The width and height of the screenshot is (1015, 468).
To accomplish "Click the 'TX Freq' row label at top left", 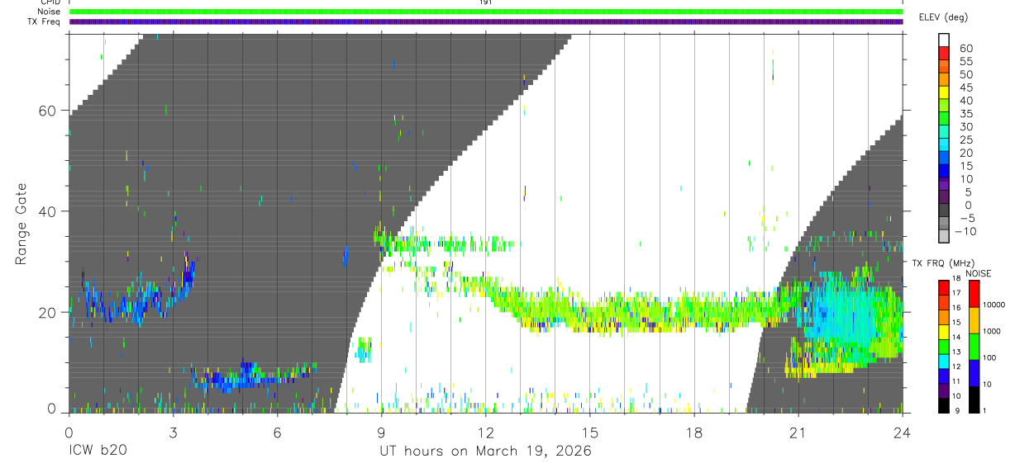I will (x=45, y=21).
